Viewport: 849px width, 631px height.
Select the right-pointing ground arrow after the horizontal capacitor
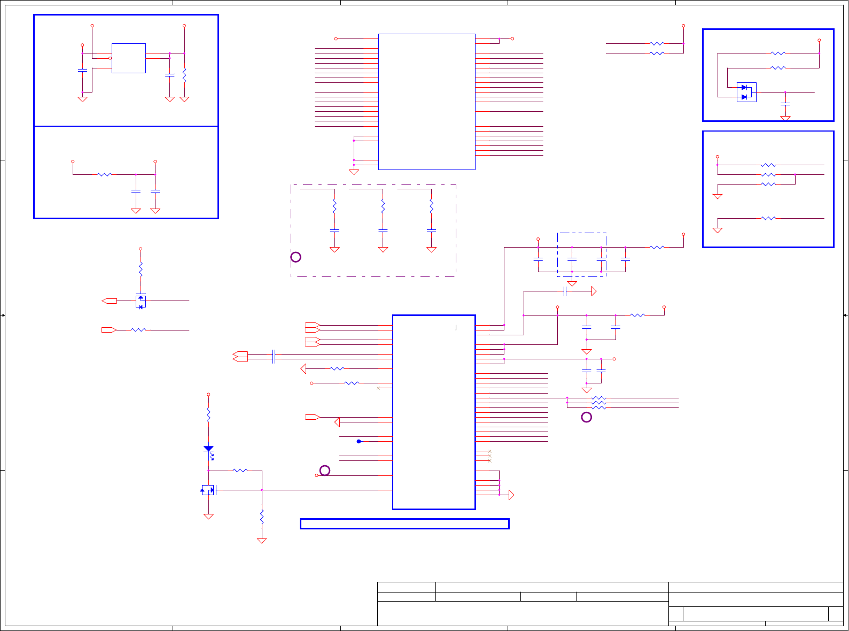click(x=594, y=291)
